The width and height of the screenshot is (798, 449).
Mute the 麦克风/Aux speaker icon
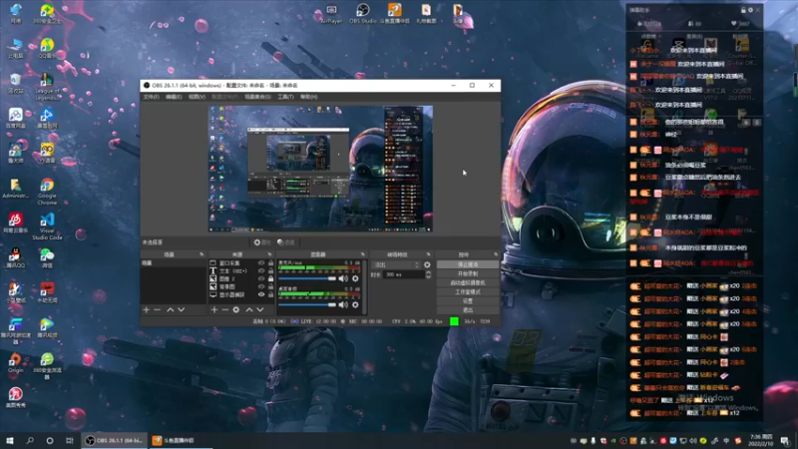coord(343,278)
